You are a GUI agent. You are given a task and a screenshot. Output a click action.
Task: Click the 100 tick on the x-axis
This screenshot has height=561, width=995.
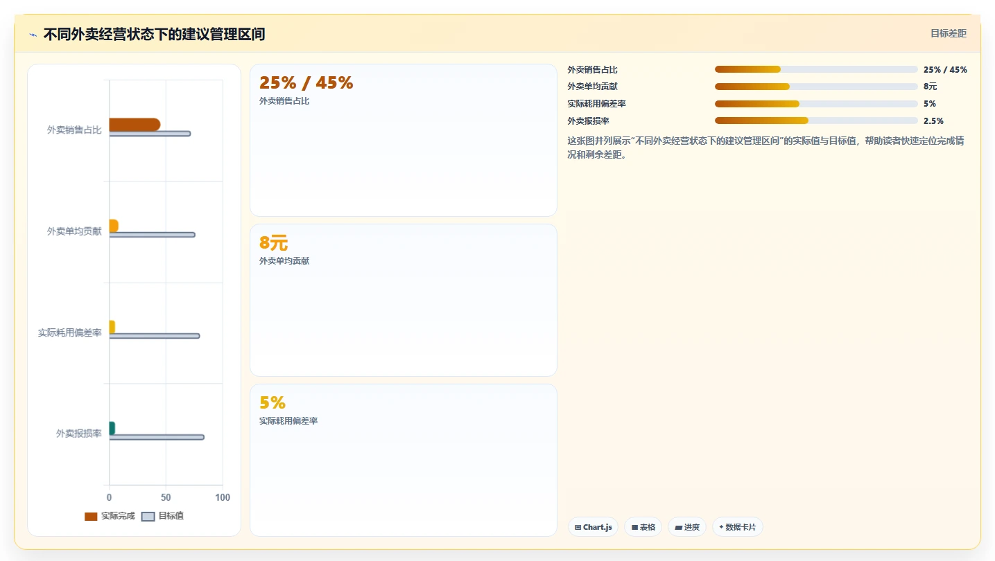[223, 497]
